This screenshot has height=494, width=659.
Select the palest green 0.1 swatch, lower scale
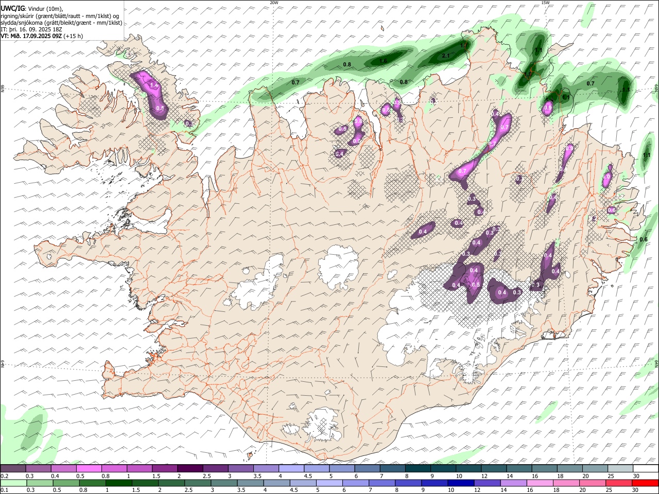(x=13, y=483)
